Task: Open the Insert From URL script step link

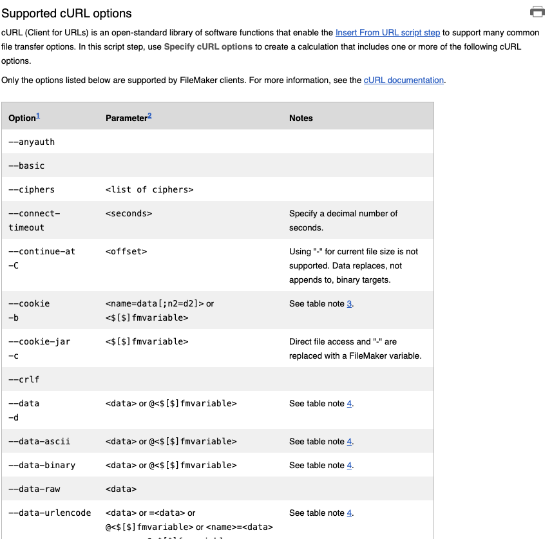Action: tap(388, 33)
